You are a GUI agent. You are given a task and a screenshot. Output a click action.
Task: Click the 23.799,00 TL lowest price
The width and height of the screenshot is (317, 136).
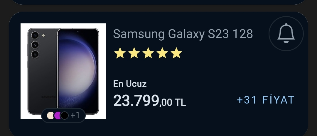click(149, 101)
